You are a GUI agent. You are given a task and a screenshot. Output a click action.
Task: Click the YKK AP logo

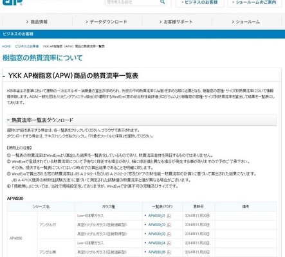(12, 2)
